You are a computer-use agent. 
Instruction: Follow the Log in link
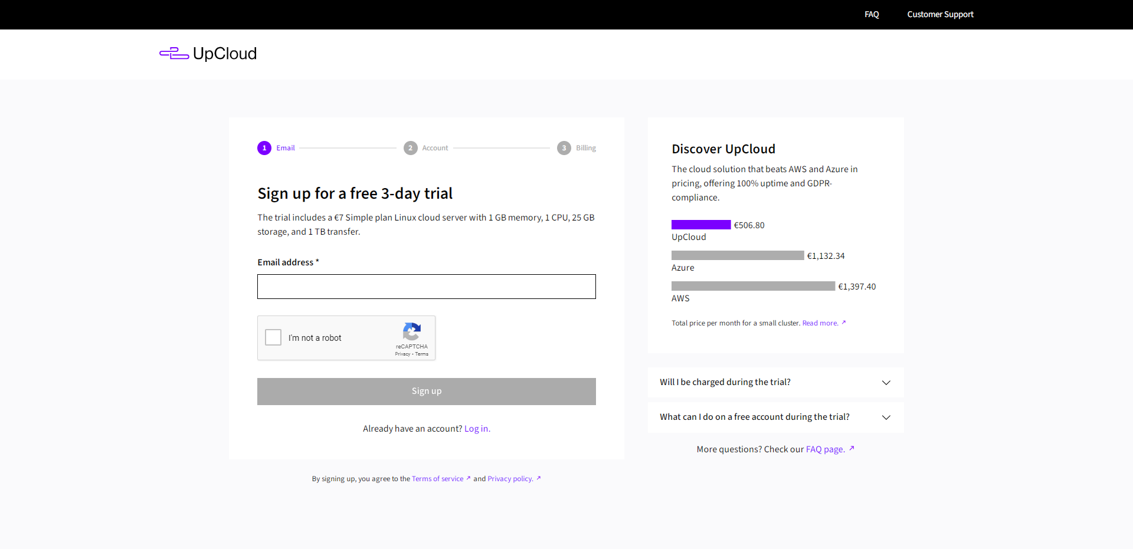tap(476, 429)
